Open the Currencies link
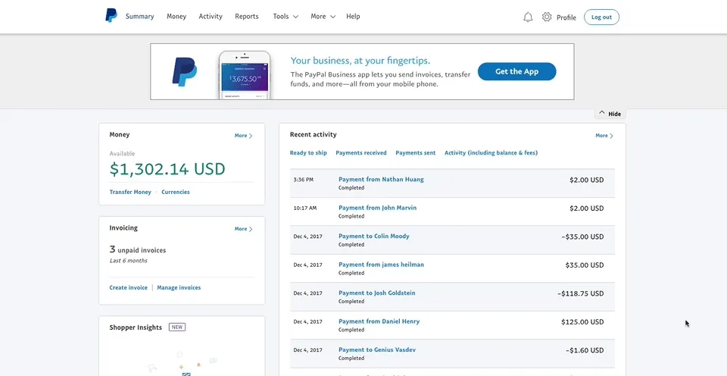 [x=176, y=192]
